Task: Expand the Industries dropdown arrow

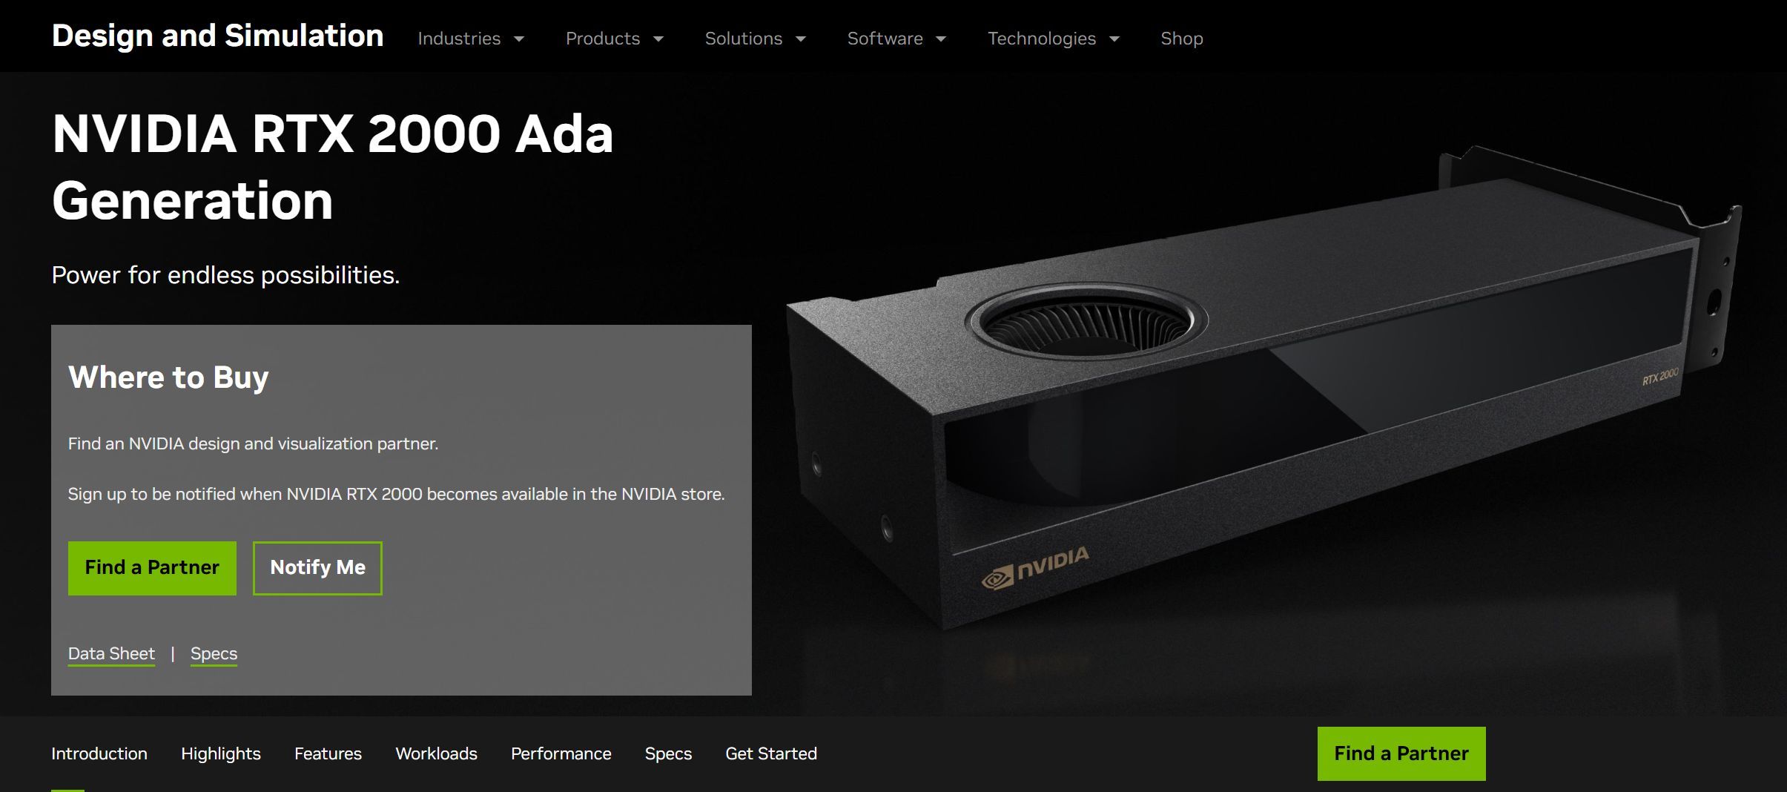Action: [519, 39]
